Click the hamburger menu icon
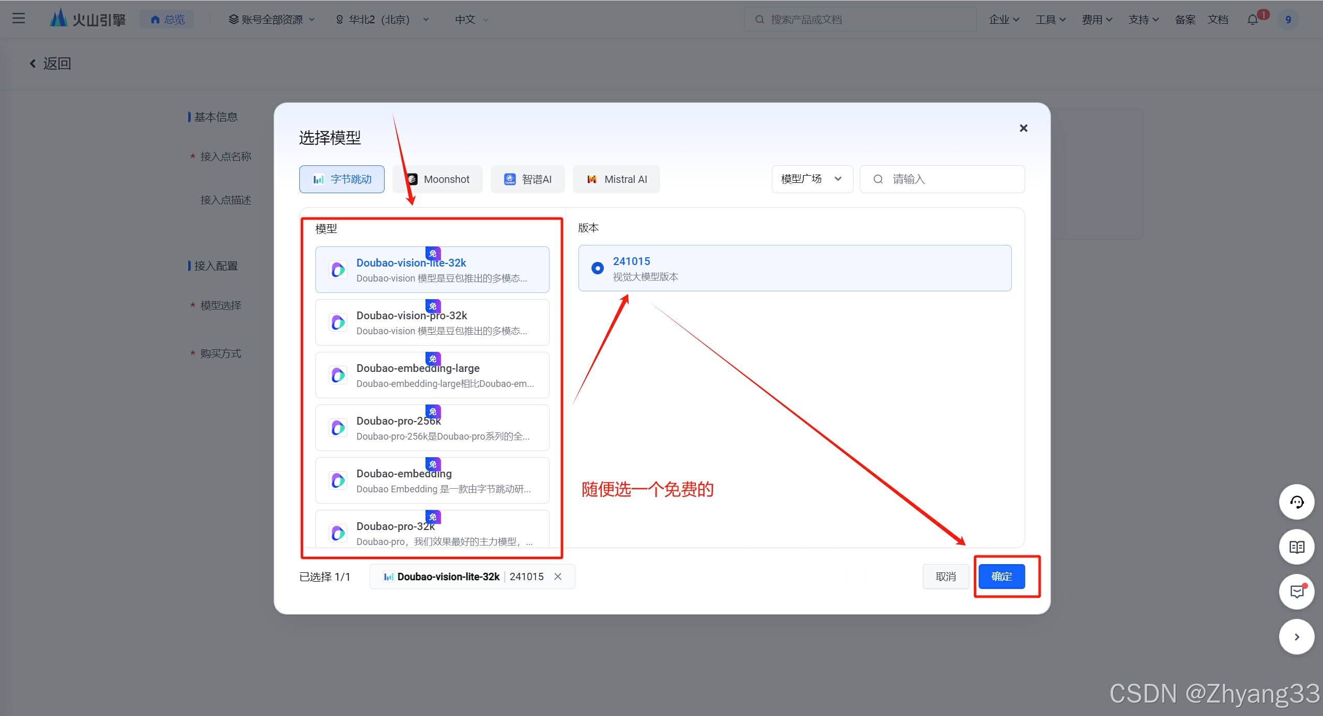 tap(19, 19)
